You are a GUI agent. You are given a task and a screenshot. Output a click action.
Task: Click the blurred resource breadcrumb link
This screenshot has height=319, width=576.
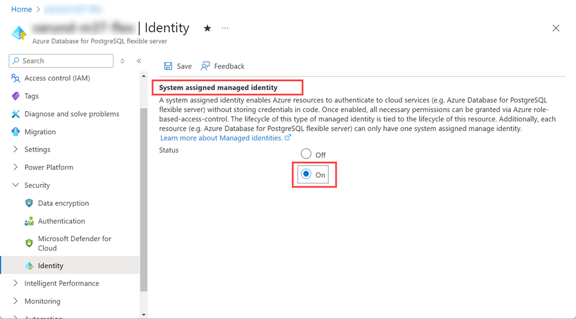pos(73,9)
